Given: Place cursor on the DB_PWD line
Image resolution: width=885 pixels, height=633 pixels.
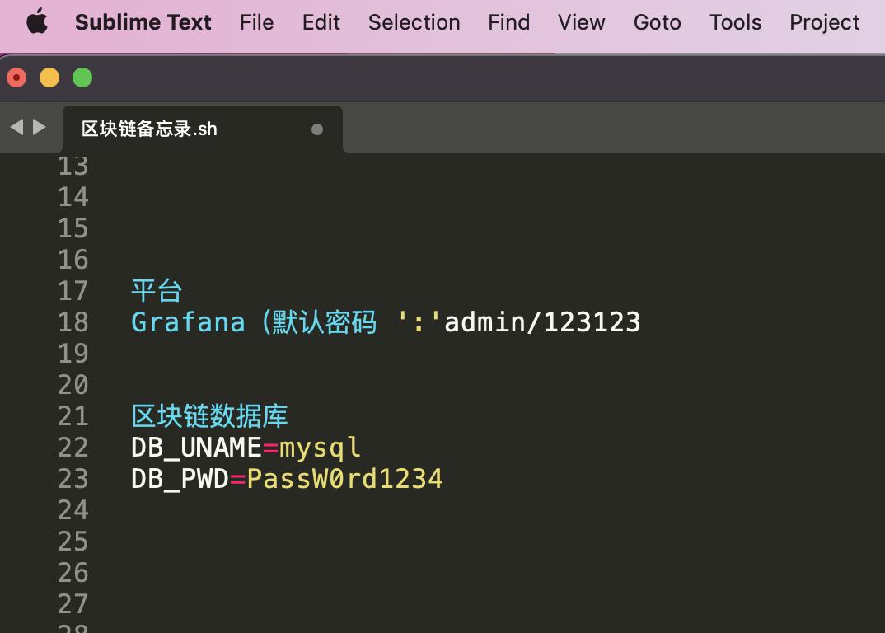Looking at the screenshot, I should click(x=287, y=478).
